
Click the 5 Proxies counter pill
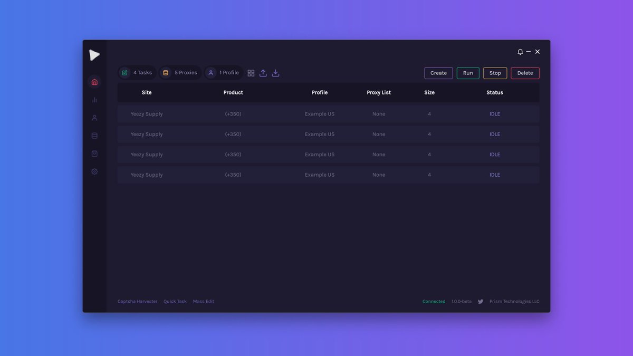pos(180,73)
